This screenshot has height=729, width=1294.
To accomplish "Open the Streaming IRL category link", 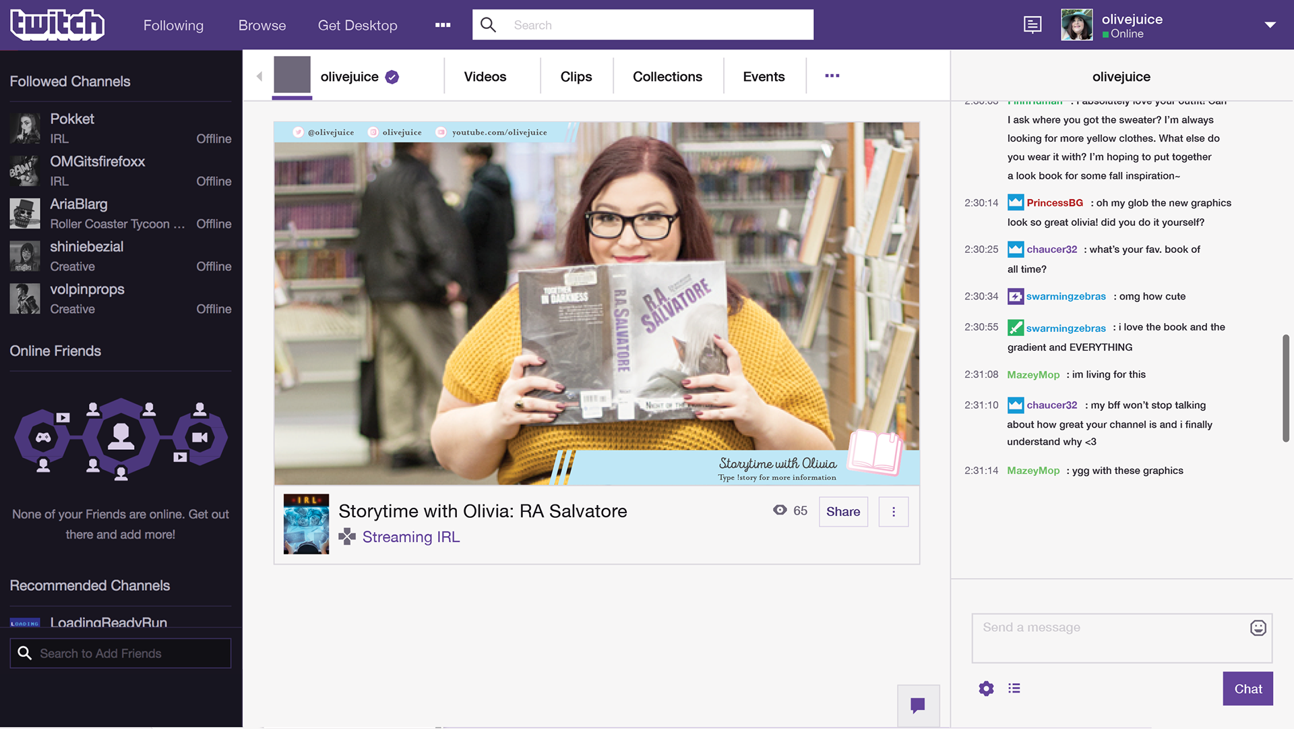I will point(411,537).
